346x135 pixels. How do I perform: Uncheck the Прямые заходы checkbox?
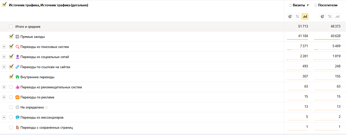[x=11, y=36]
